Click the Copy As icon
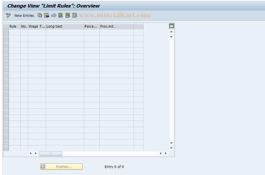Image resolution: width=265 pixels, height=175 pixels. point(40,15)
